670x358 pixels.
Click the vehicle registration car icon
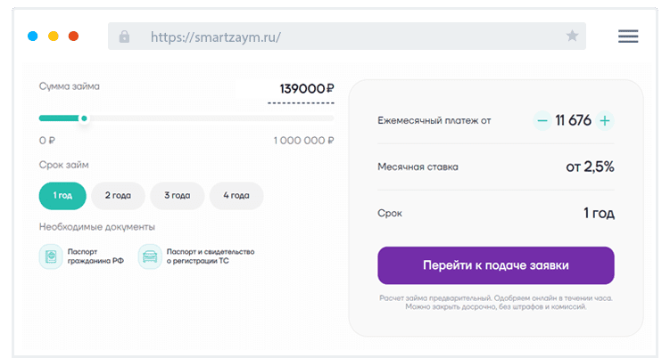click(x=149, y=256)
